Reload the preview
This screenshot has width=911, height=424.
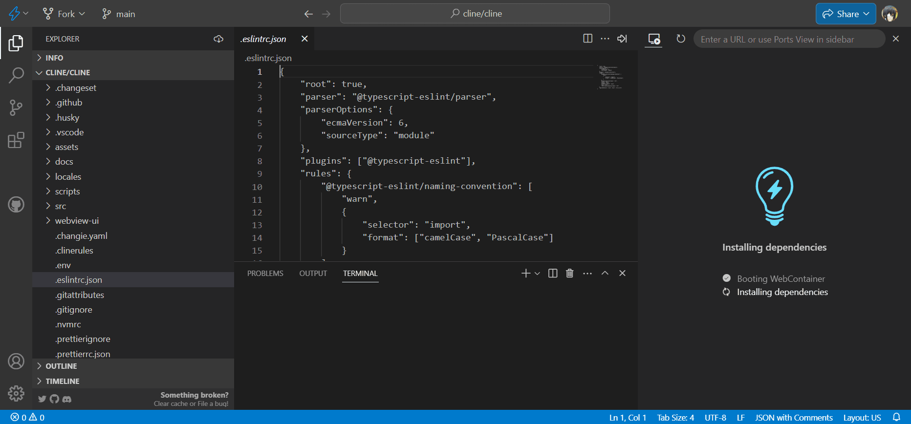(x=681, y=39)
